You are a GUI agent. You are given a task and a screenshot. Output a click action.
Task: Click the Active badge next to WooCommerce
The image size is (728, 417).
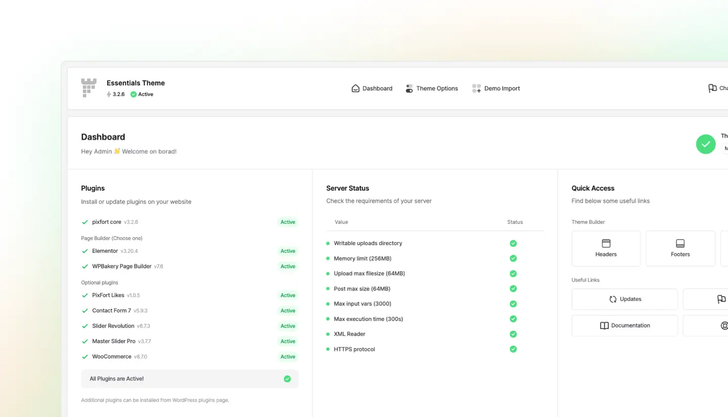tap(288, 357)
